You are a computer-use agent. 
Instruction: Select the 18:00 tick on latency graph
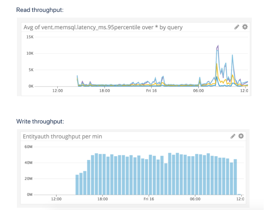[105, 91]
